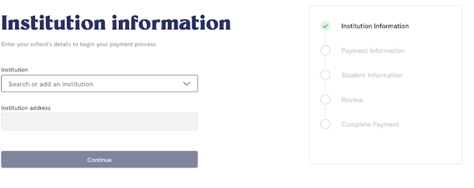Click the green checkmark step icon
The height and width of the screenshot is (188, 474).
(x=325, y=26)
